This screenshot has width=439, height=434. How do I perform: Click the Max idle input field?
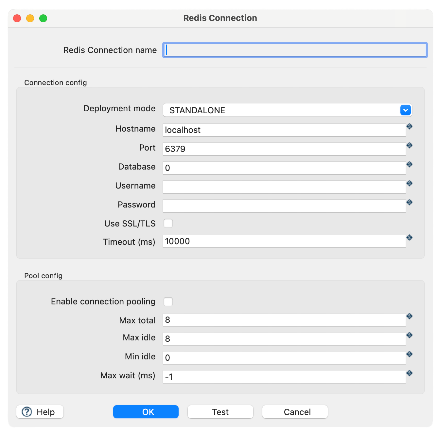click(x=284, y=339)
